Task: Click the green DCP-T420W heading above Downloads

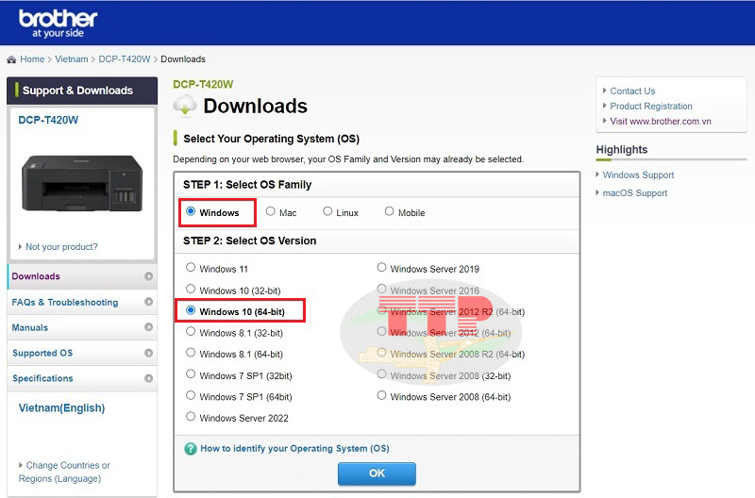Action: 203,84
